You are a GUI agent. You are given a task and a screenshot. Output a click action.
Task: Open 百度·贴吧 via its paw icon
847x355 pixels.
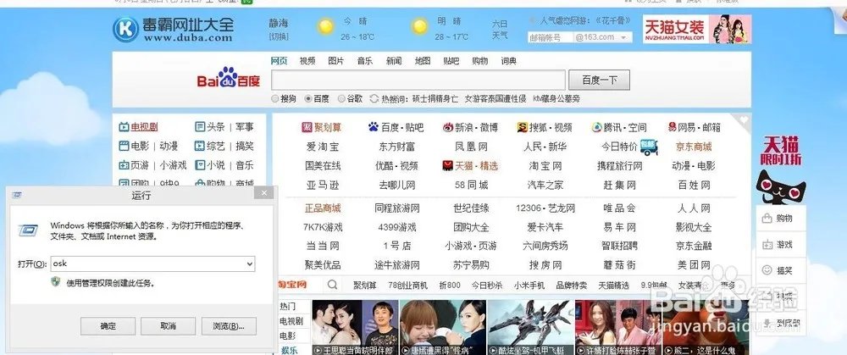pos(374,128)
